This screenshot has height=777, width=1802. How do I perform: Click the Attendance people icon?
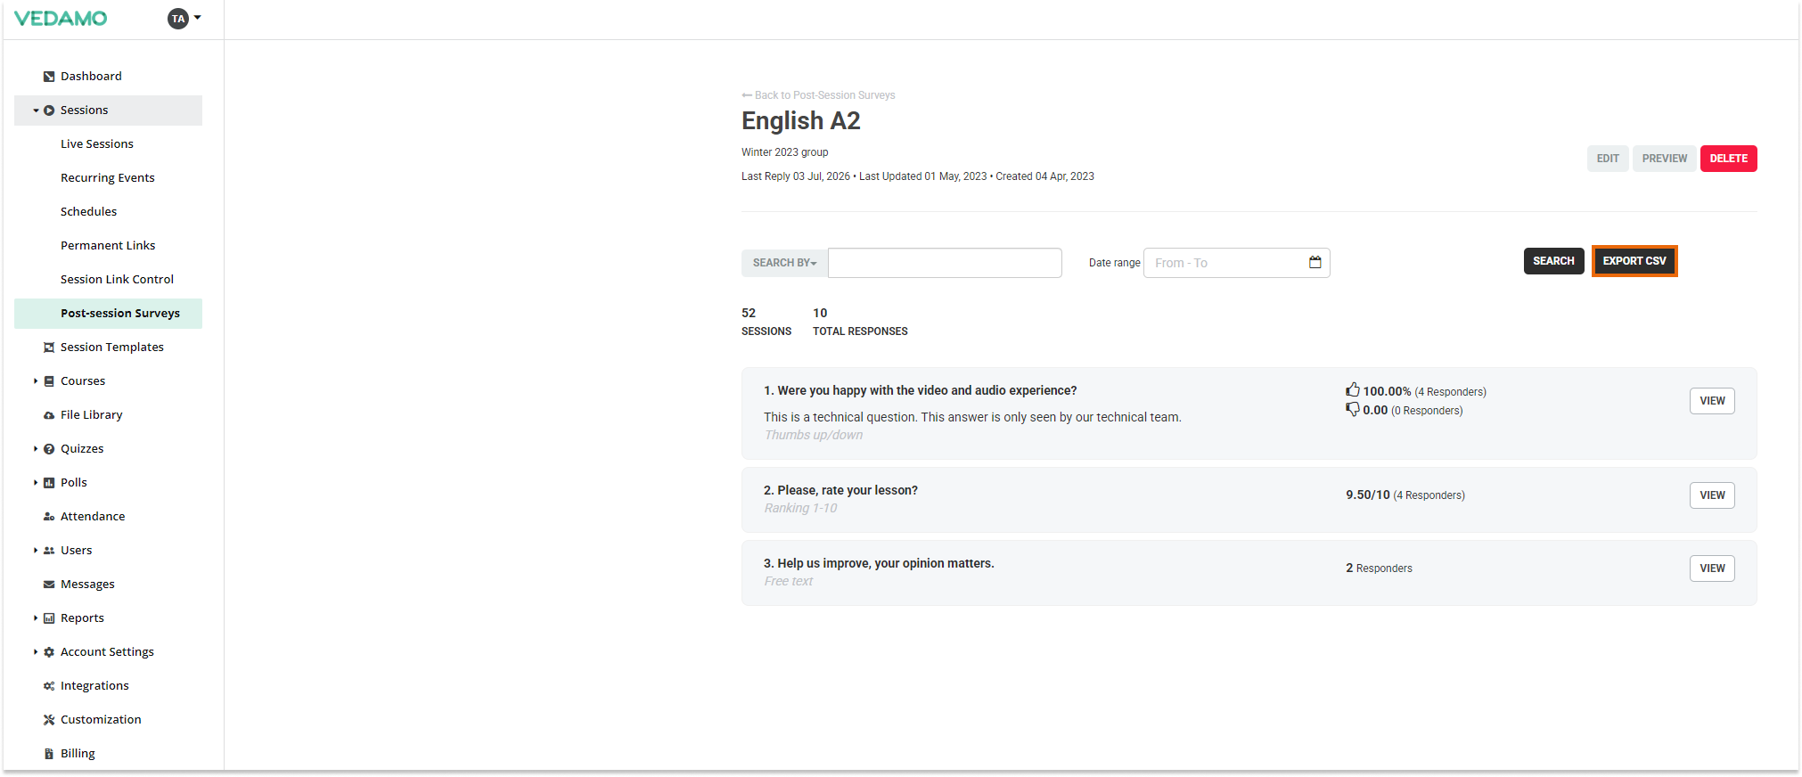click(x=49, y=517)
